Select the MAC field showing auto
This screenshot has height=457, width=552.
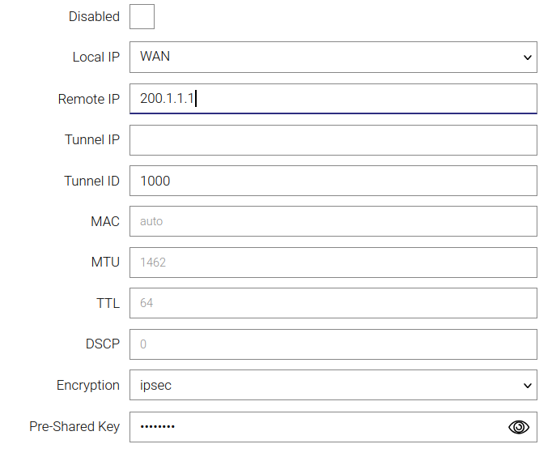333,221
